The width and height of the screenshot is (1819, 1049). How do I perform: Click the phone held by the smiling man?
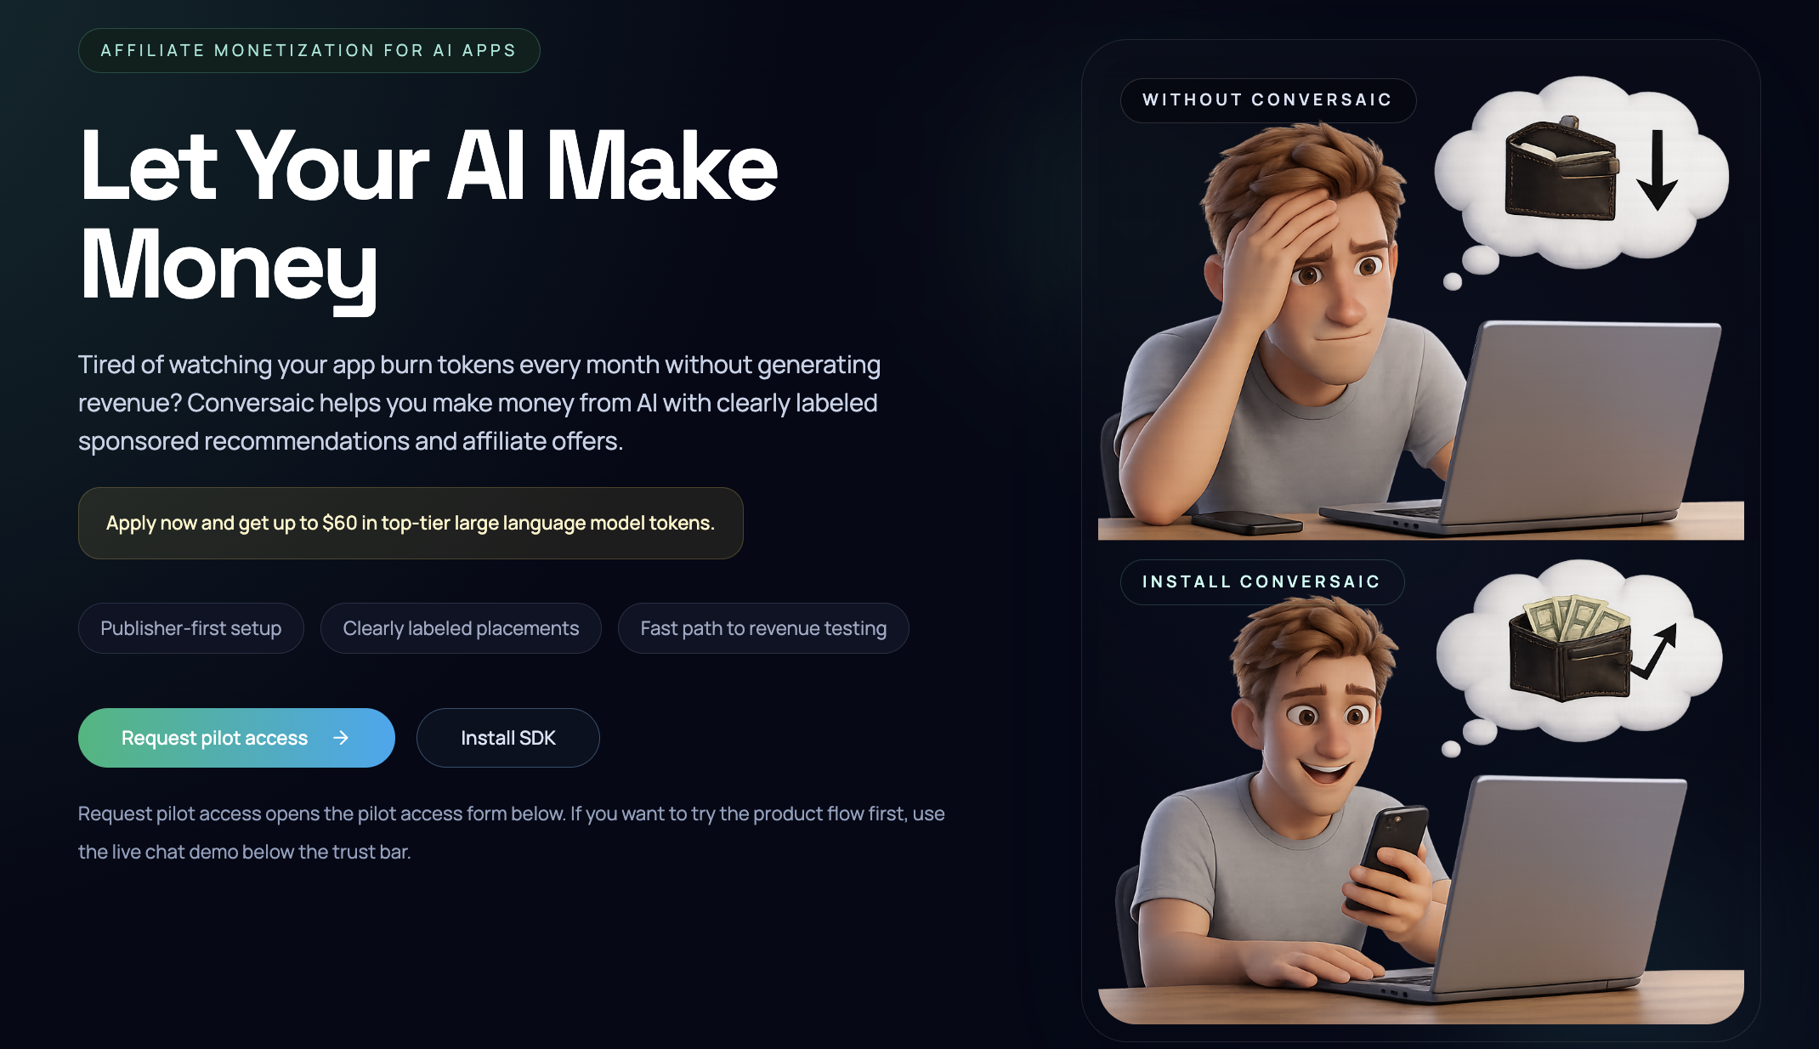pos(1394,853)
